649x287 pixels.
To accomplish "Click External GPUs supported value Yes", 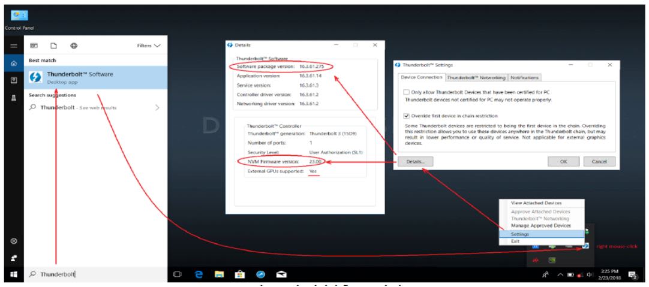I will coord(313,171).
